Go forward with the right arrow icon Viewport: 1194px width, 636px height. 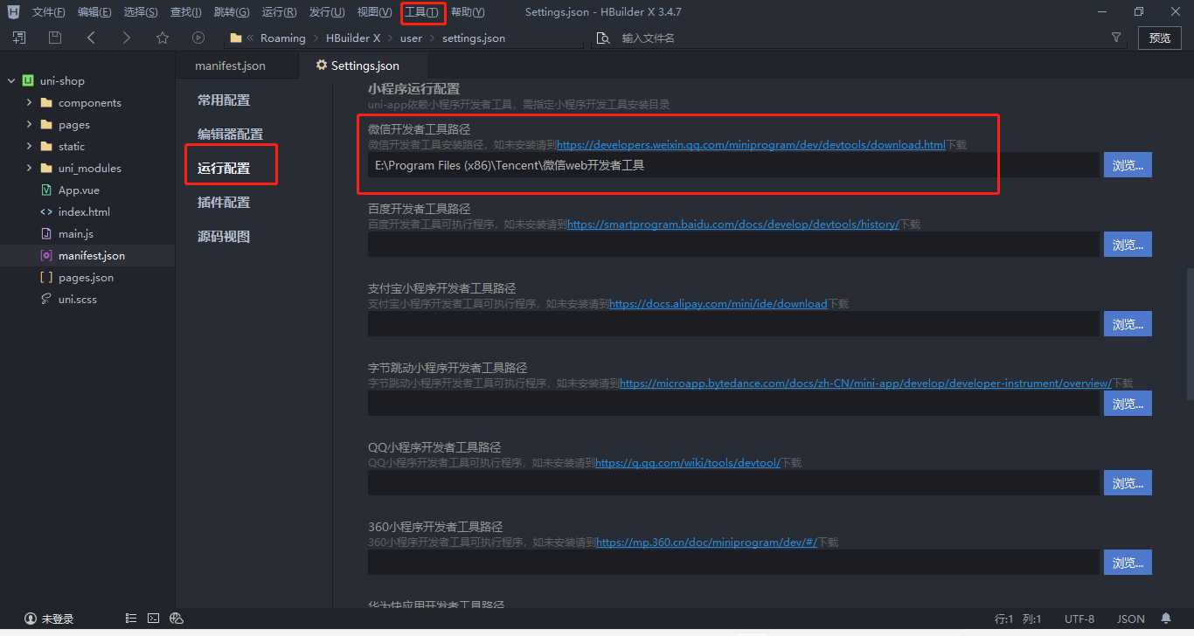coord(127,38)
